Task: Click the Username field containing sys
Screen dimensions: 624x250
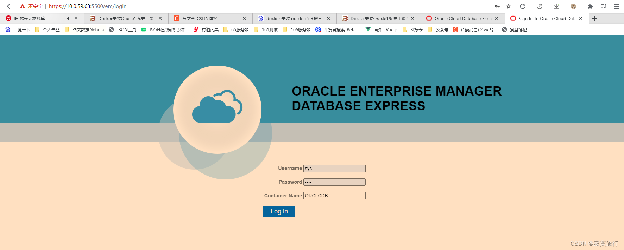Action: pos(334,169)
